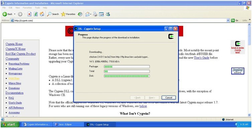
Task: Click the Disk progress bar
Action: [x=127, y=76]
